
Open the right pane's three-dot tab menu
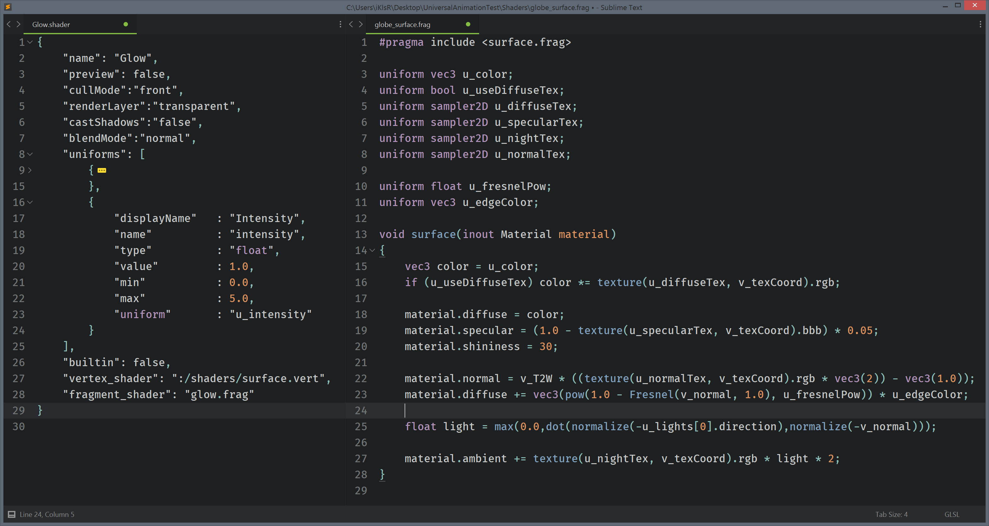coord(980,24)
